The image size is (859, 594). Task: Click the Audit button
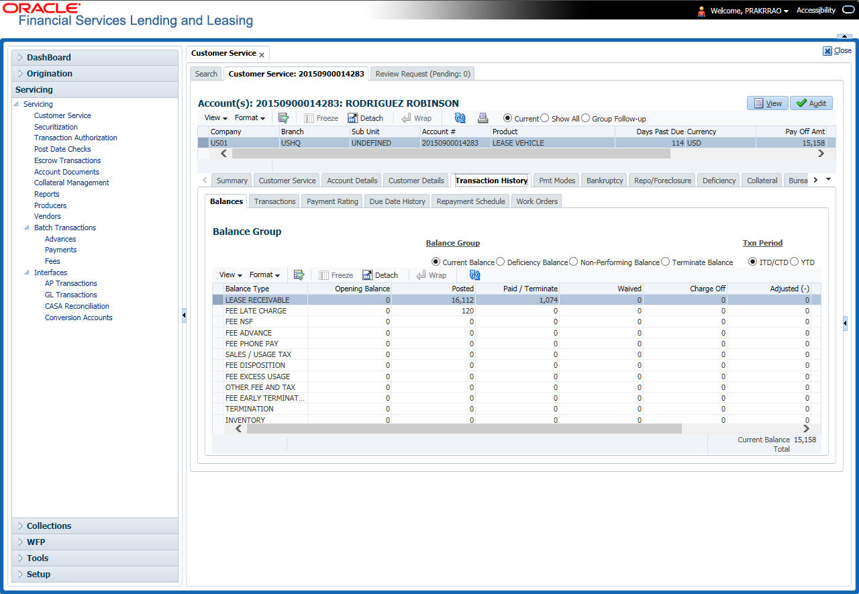[x=811, y=103]
